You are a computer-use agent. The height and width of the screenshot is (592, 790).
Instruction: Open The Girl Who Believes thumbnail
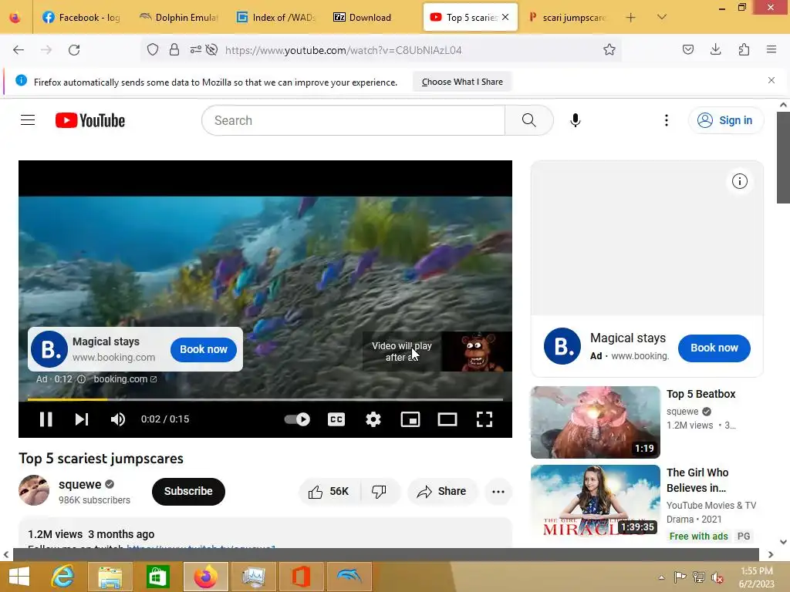point(595,501)
